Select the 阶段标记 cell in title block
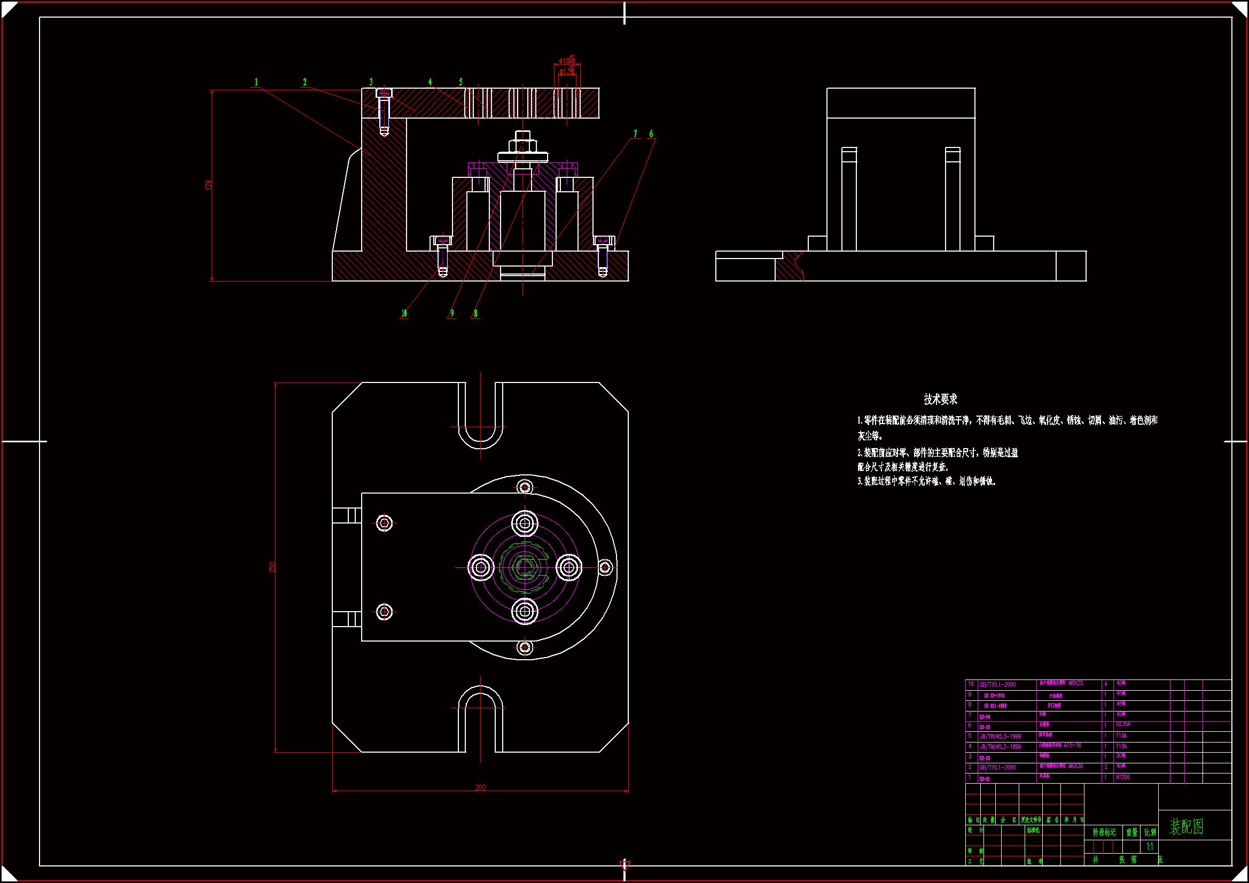The height and width of the screenshot is (883, 1249). [1104, 832]
